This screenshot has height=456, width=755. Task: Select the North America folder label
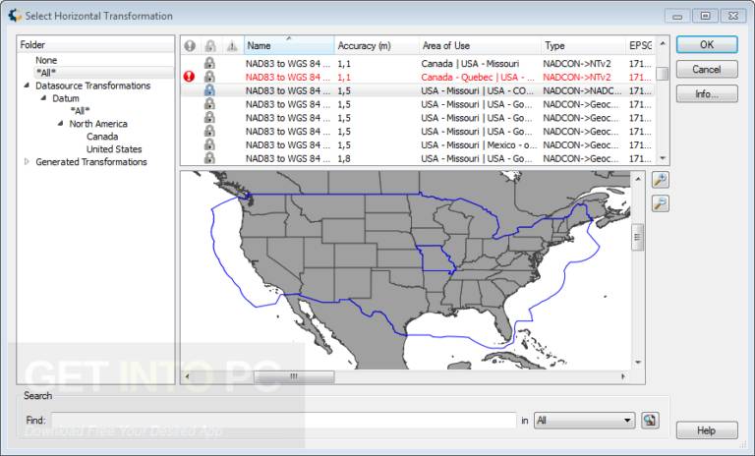98,124
